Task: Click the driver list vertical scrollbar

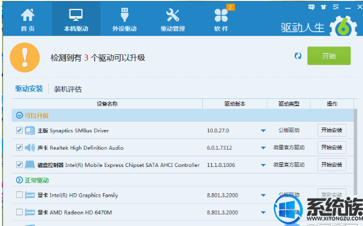Action: [356, 153]
